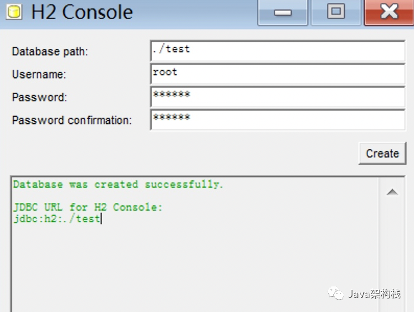Minimize the H2 Console window
The height and width of the screenshot is (312, 414).
(x=282, y=12)
